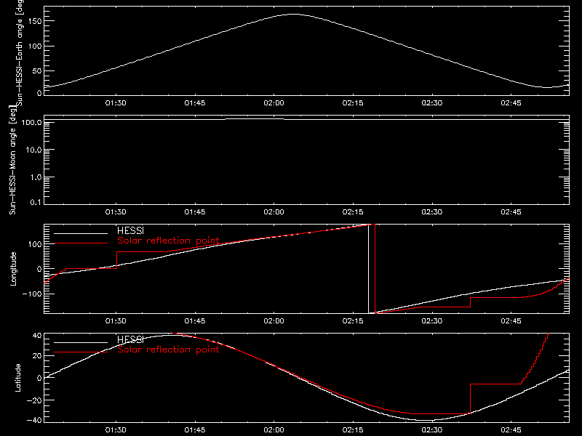The image size is (582, 436).
Task: Click white HESSI legend line in Longitude plot
Action: 81,233
